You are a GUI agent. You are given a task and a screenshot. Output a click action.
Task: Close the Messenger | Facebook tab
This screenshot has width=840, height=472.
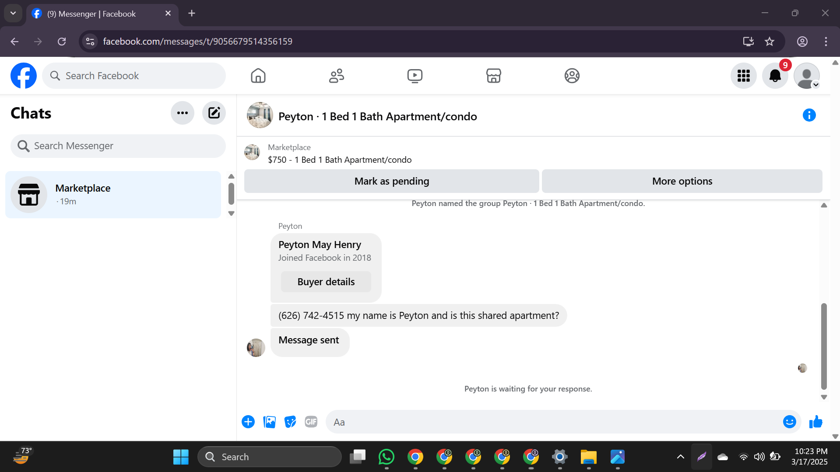[x=168, y=14]
